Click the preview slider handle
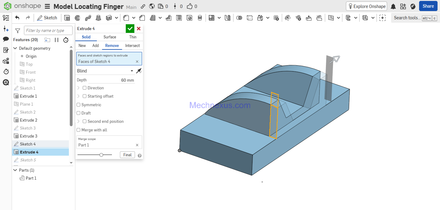This screenshot has height=210, width=440. point(101,155)
